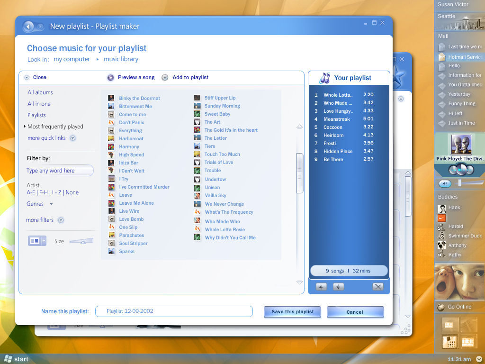Click the sidebar mute speaker button

pos(445,184)
